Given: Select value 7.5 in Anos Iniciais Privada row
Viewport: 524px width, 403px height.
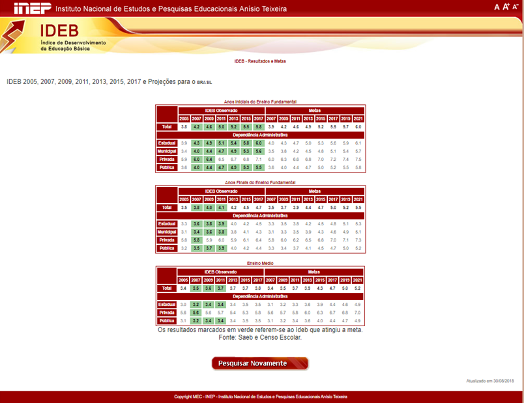Looking at the screenshot, I should [x=358, y=160].
